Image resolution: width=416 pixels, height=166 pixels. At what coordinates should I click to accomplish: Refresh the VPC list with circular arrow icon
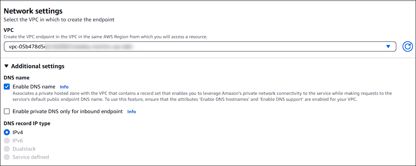coord(407,46)
